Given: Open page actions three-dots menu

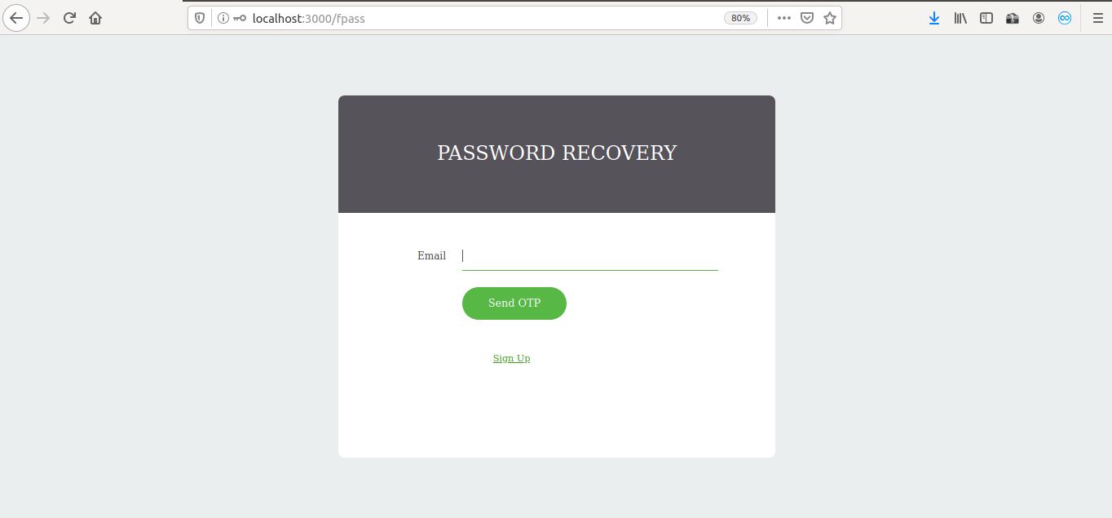Looking at the screenshot, I should 784,18.
